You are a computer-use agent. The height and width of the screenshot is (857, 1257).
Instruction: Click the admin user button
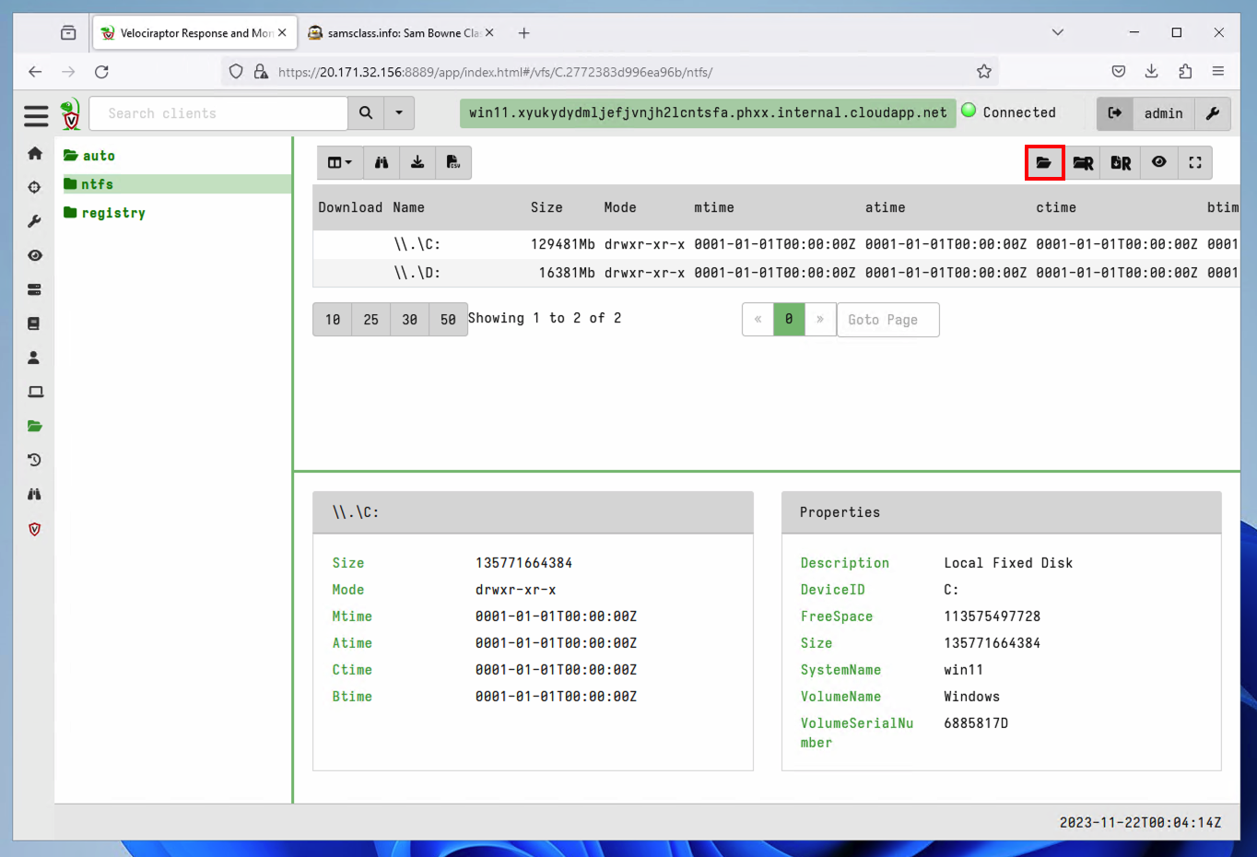[x=1164, y=113]
